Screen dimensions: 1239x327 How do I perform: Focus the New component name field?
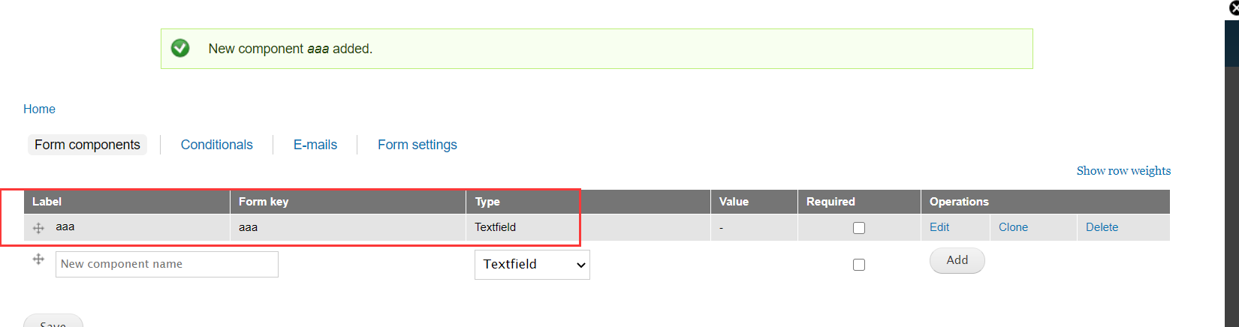pos(167,264)
